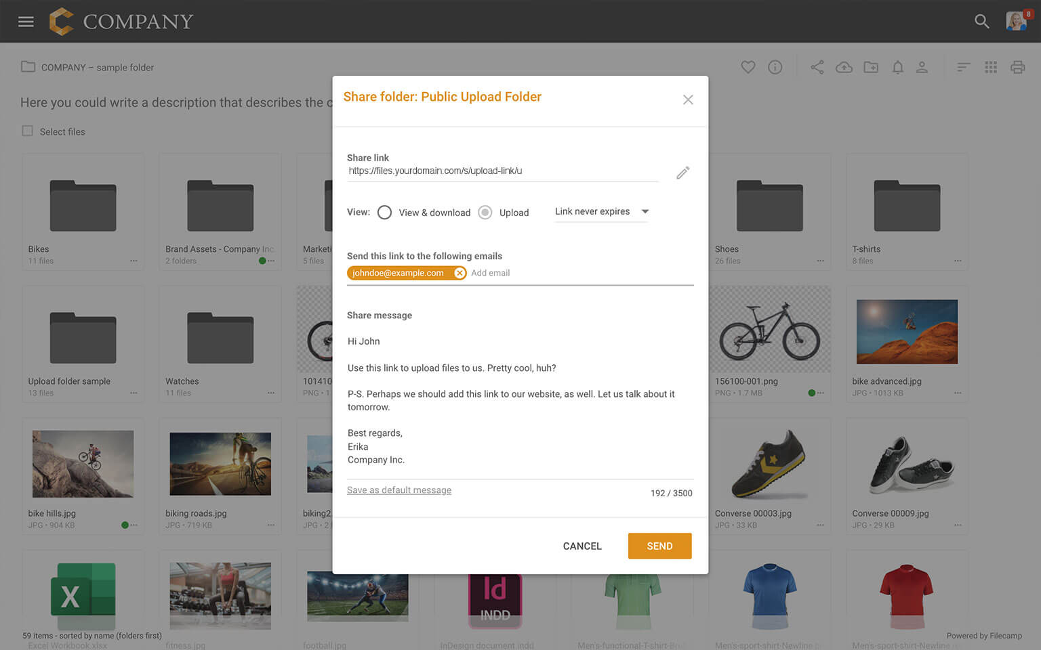Click the Company logo
This screenshot has height=650, width=1041.
(x=121, y=22)
